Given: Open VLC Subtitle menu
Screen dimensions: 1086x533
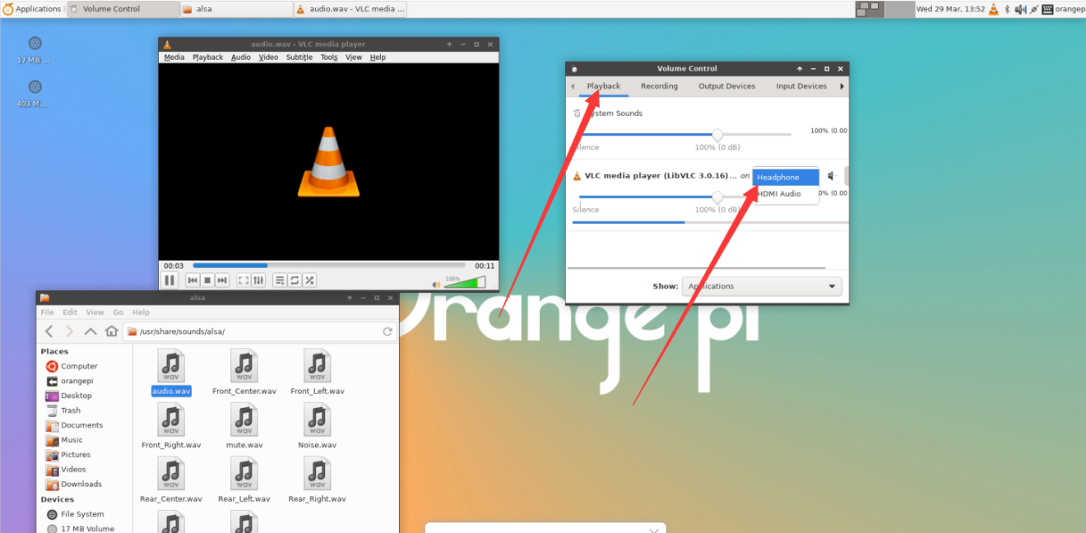Looking at the screenshot, I should coord(299,58).
